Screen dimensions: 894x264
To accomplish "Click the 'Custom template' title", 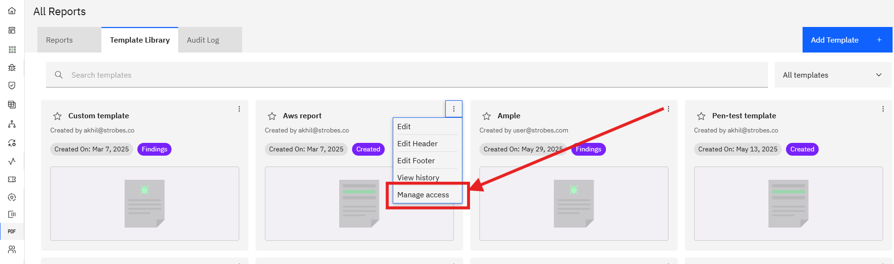I will click(99, 115).
